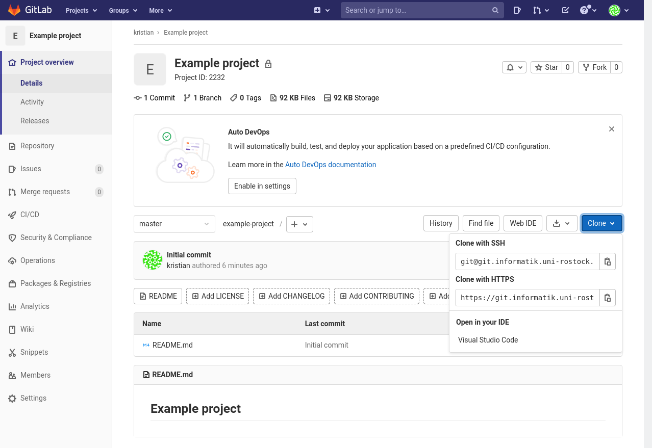Open the add-file plus dropdown
Screen dimensions: 652x448
click(x=299, y=224)
